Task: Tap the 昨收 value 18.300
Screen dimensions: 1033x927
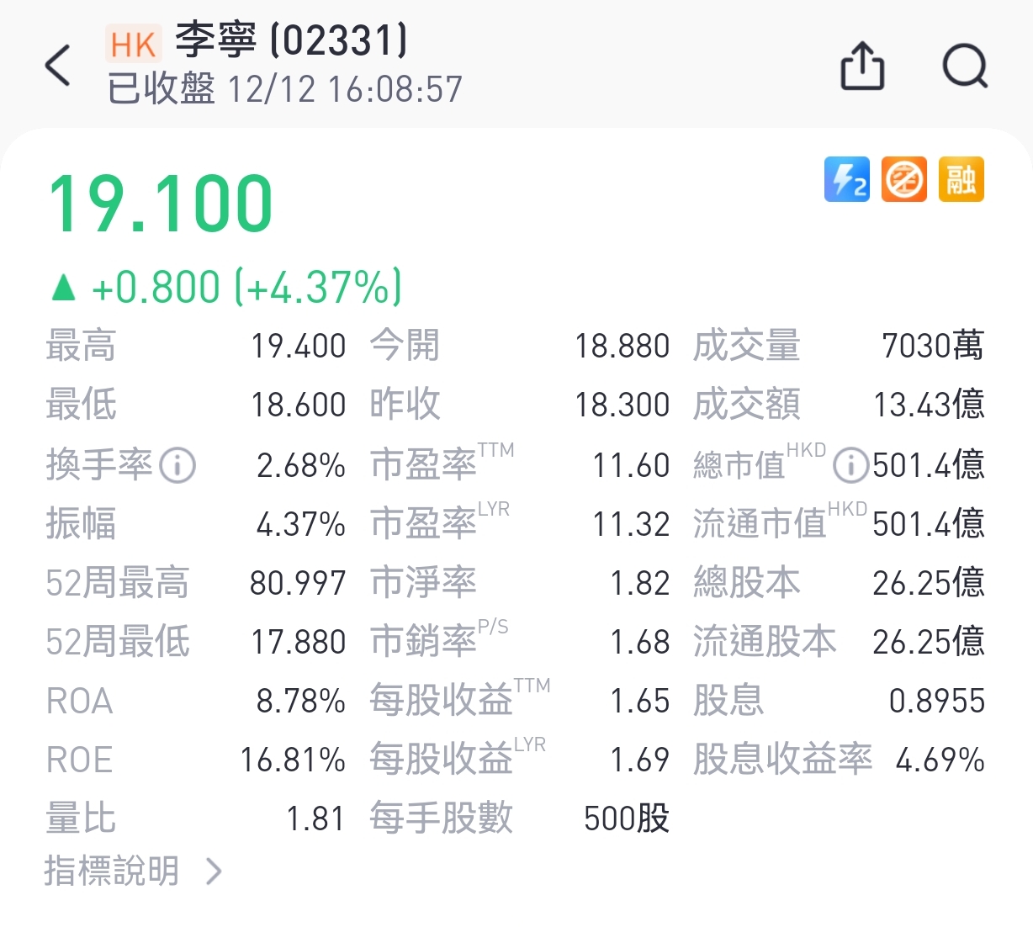Action: click(x=622, y=405)
